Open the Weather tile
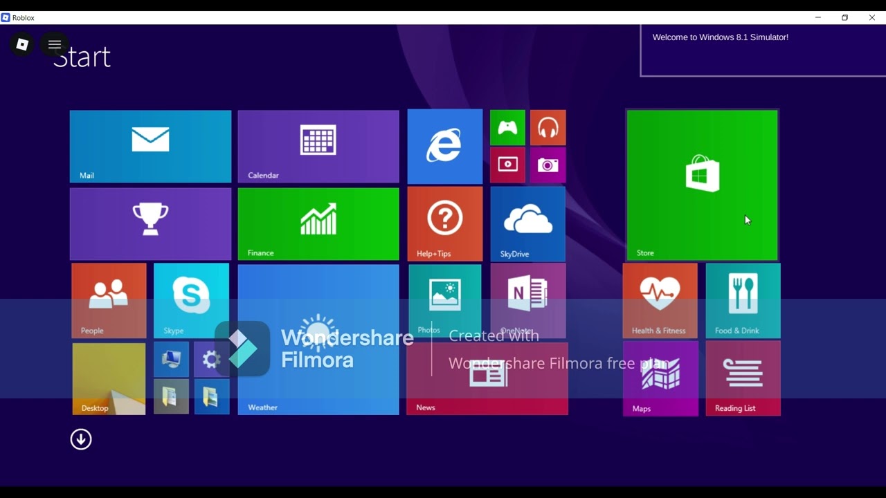The width and height of the screenshot is (886, 498). tap(318, 340)
